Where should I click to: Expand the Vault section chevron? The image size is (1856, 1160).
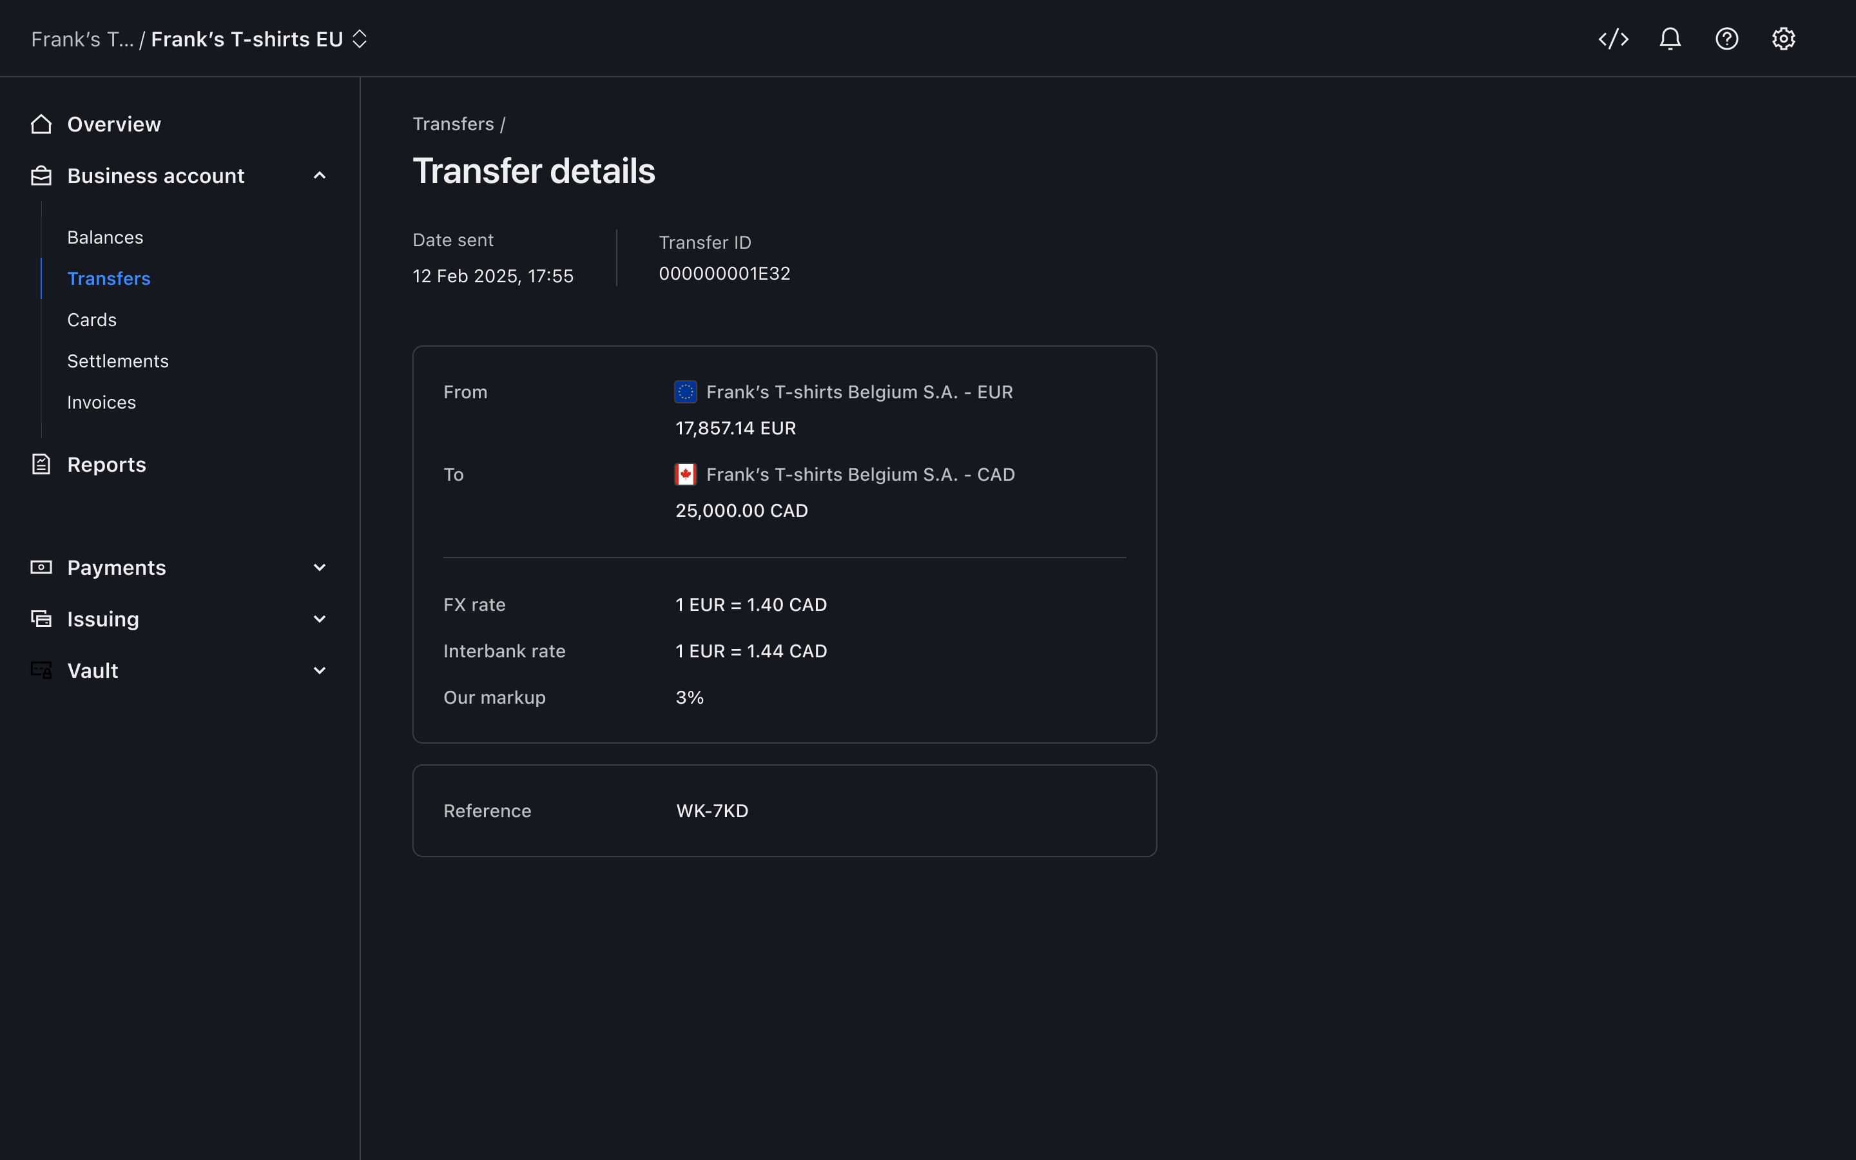320,670
